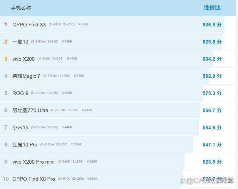Click rank number 4 beside 荣耀Magic 7

click(x=6, y=76)
